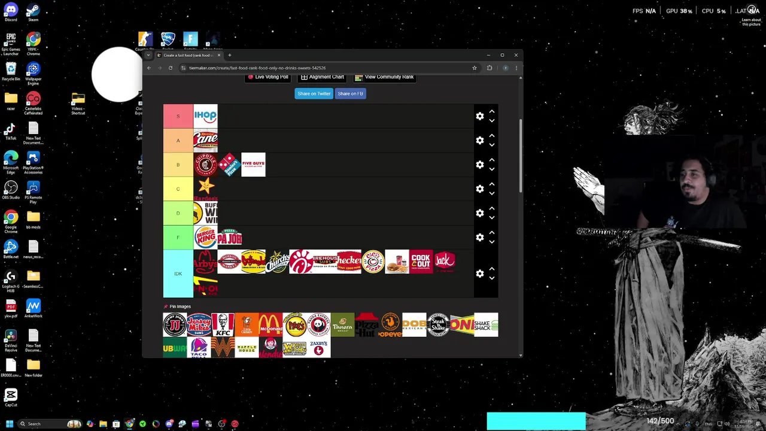Open Steam desktop shortcut
766x431 pixels.
pyautogui.click(x=33, y=13)
